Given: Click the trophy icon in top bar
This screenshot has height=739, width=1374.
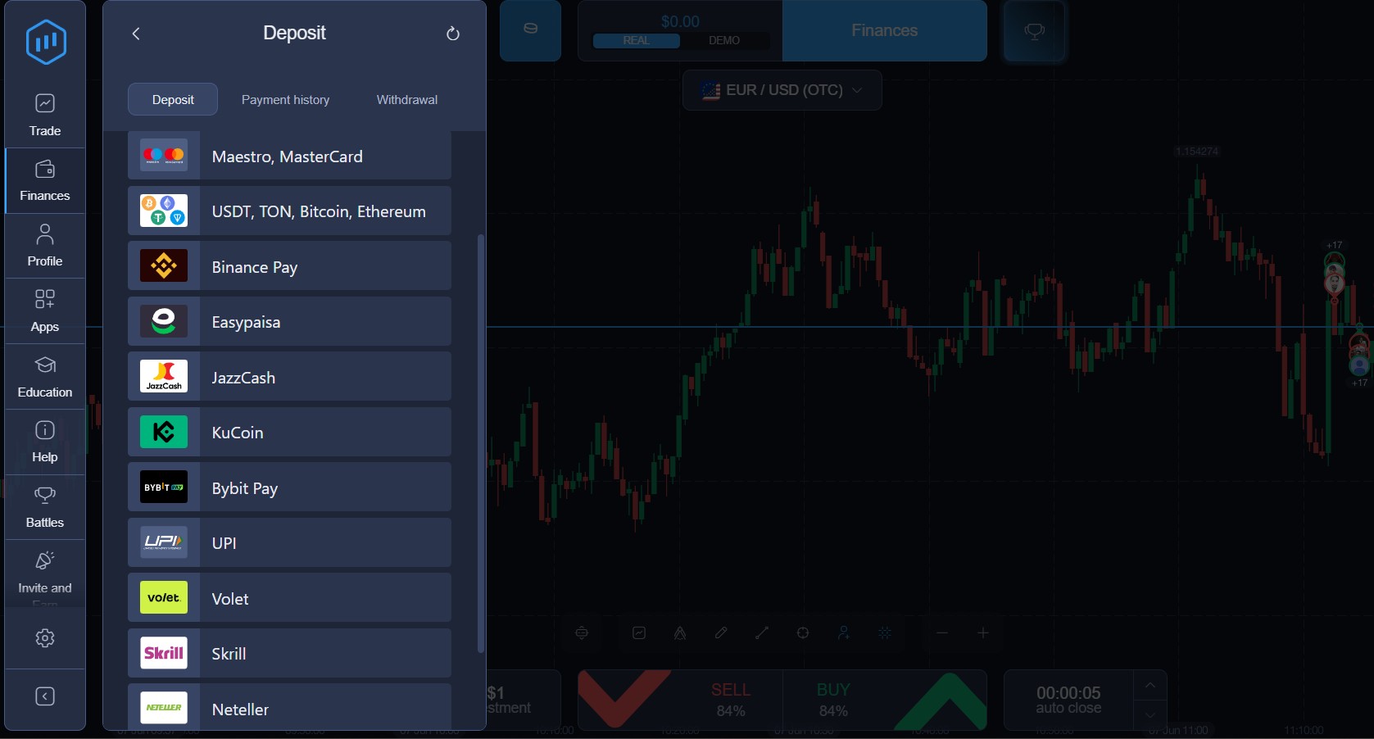Looking at the screenshot, I should coord(1035,30).
